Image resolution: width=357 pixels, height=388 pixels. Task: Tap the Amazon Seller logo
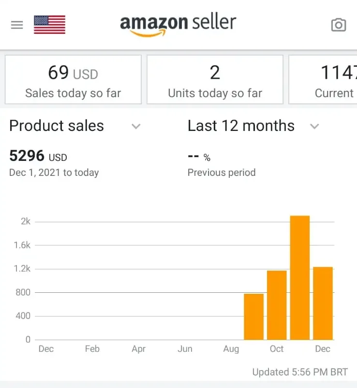178,24
